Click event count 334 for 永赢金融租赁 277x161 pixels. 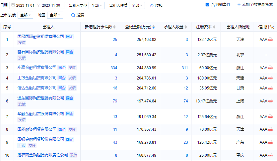(x=114, y=68)
